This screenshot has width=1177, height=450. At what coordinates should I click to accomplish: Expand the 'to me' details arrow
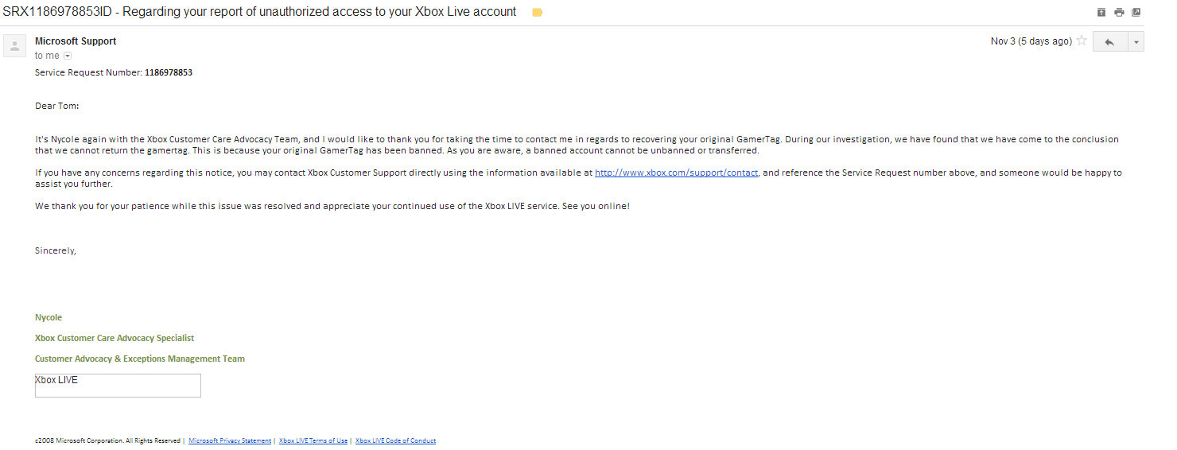[68, 56]
